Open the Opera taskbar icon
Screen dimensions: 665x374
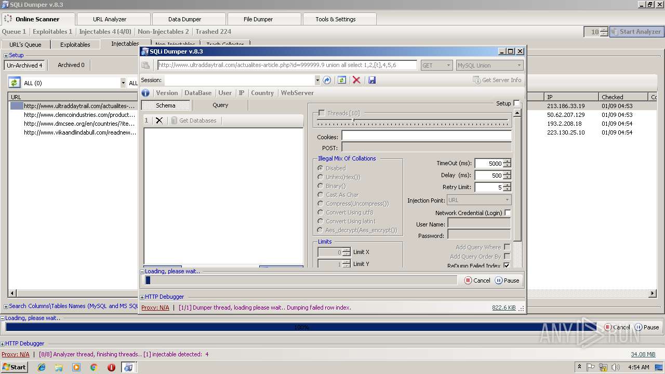pos(111,367)
